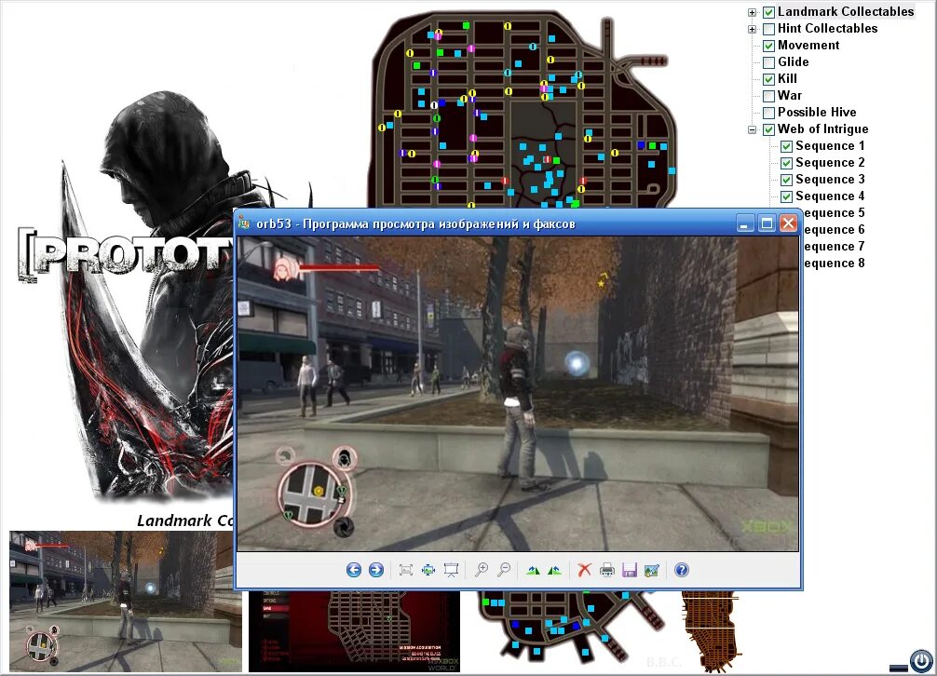Disable the Kill checkbox
Viewport: 937px width, 676px height.
pos(769,79)
